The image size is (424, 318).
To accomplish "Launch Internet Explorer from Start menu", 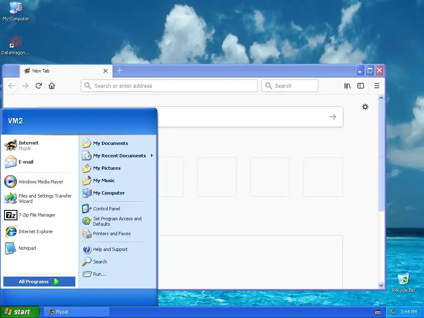I will click(x=39, y=231).
